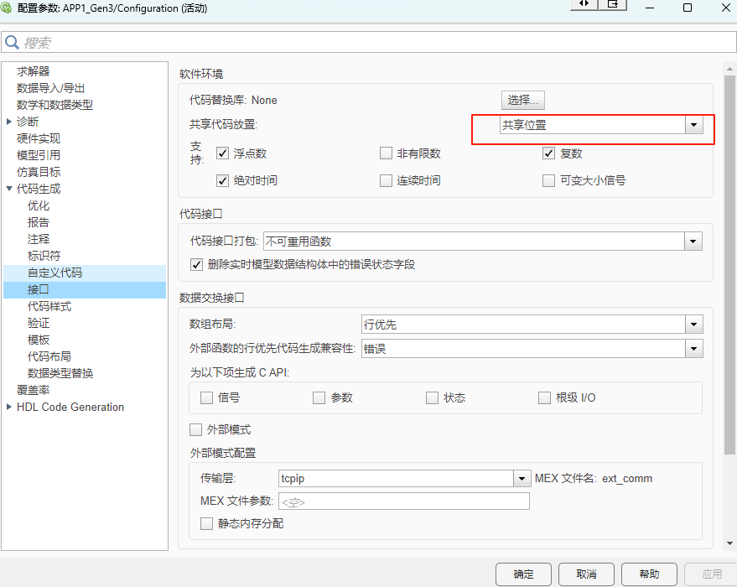Enable C API 根级 I/O checkbox
Screen dimensions: 737x587
tap(544, 398)
